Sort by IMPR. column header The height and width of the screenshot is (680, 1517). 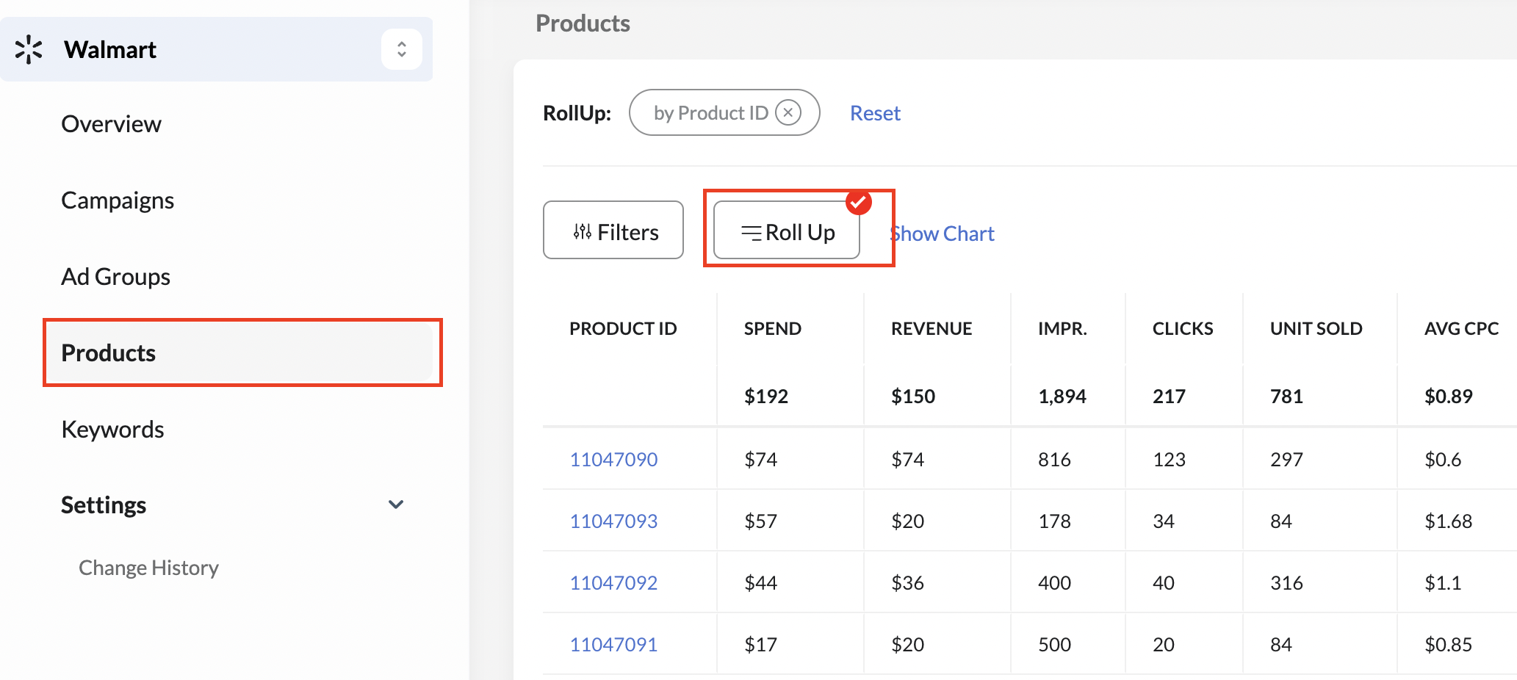click(1062, 329)
